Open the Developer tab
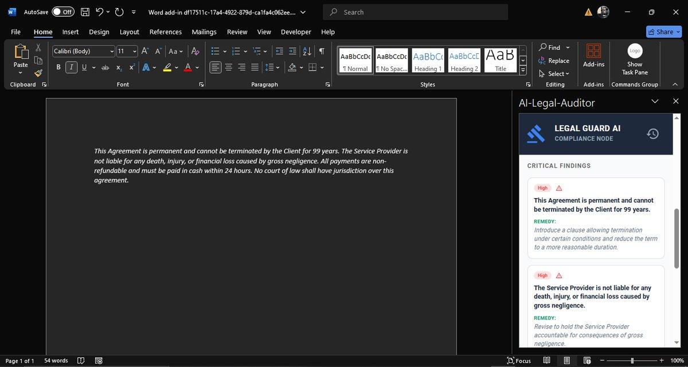The image size is (688, 367). coord(296,32)
